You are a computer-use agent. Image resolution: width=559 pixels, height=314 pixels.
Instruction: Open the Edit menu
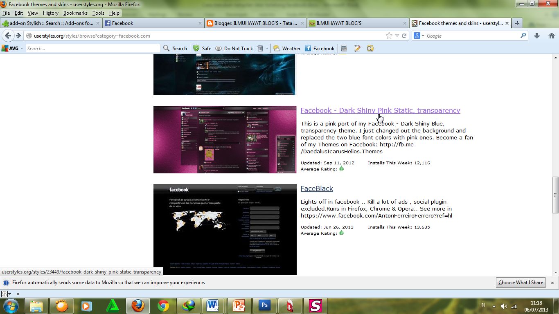pos(19,13)
